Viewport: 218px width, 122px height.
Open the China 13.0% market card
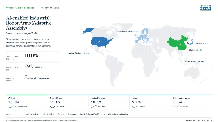(x=26, y=102)
